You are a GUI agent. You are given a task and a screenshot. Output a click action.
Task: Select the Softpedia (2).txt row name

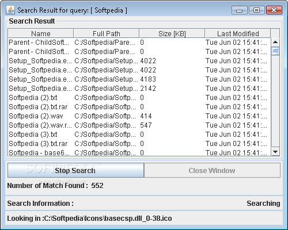click(x=33, y=98)
